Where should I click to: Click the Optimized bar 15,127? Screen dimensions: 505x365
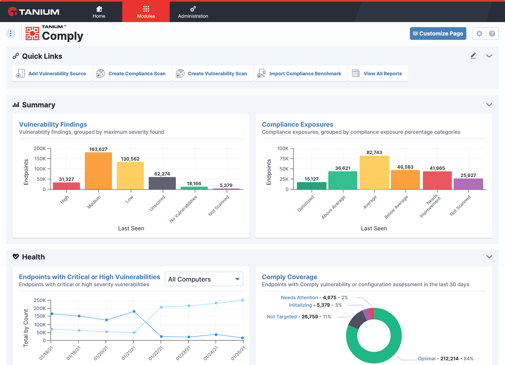click(312, 186)
